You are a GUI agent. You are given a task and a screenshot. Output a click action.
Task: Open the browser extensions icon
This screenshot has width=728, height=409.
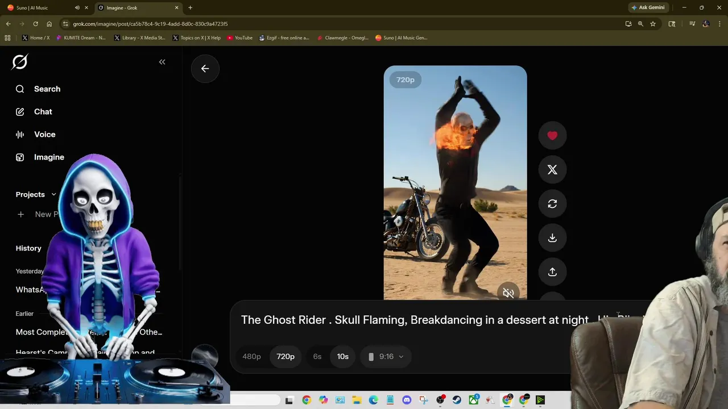pos(672,24)
